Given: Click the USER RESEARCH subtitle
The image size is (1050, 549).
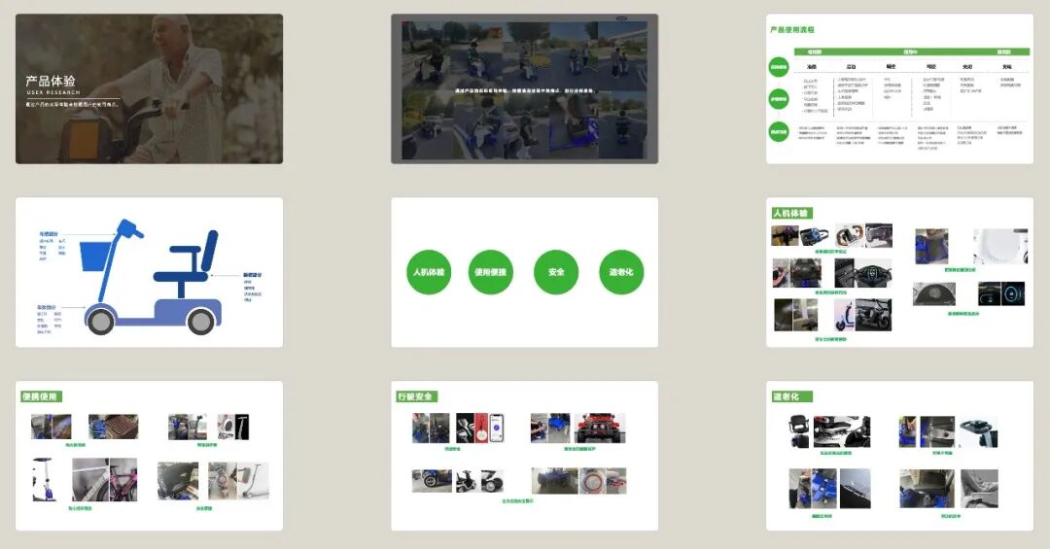Looking at the screenshot, I should (x=52, y=92).
